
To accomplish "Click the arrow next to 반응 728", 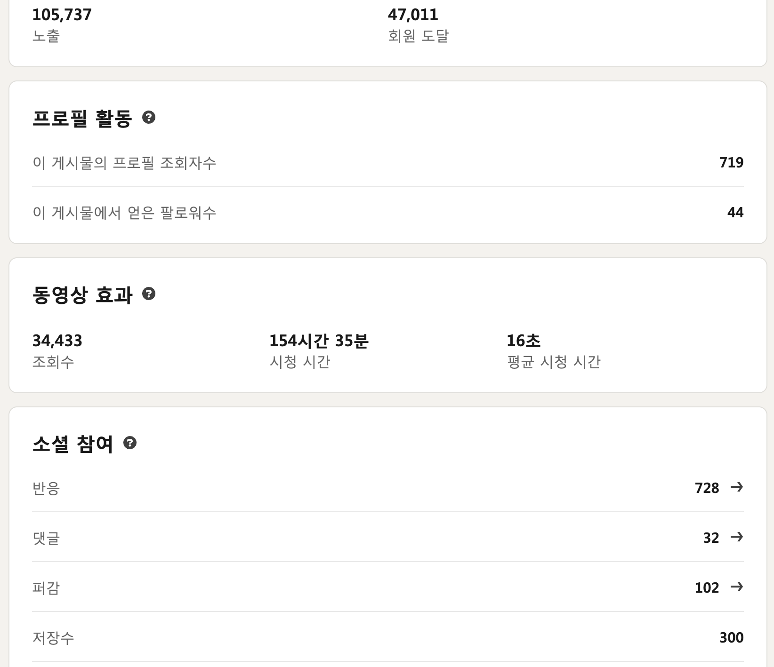I will (x=738, y=488).
